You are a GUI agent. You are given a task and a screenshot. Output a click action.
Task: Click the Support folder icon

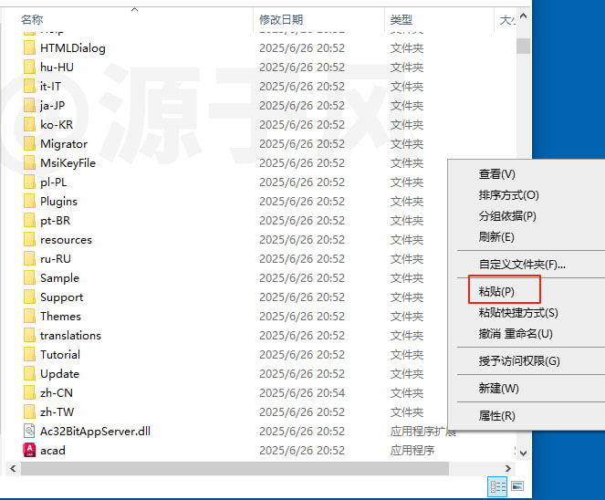coord(29,297)
